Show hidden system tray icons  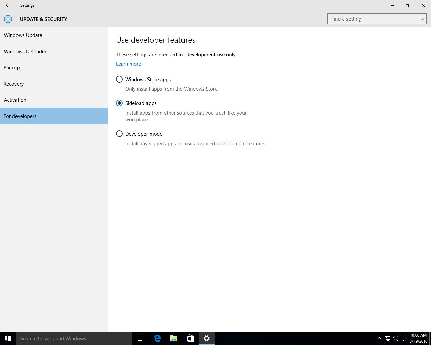(x=379, y=338)
